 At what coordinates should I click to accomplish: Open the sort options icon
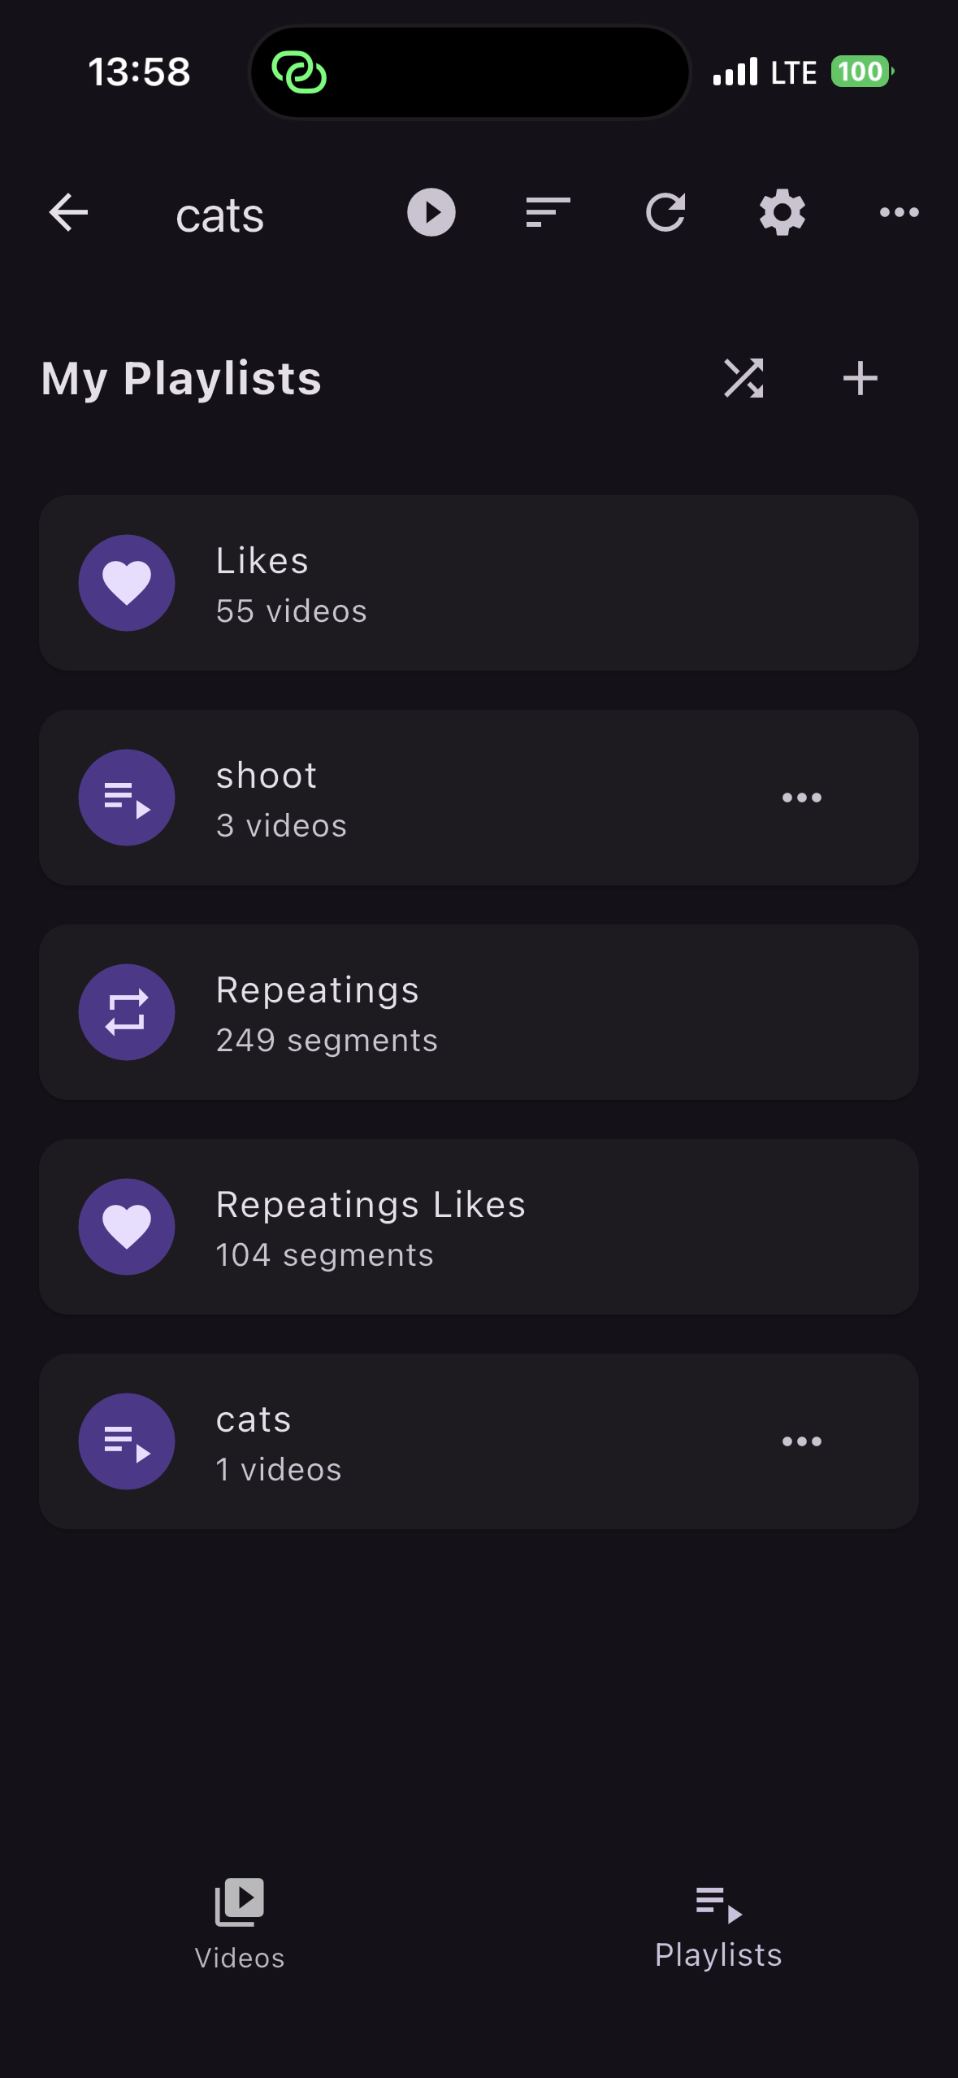click(x=548, y=213)
